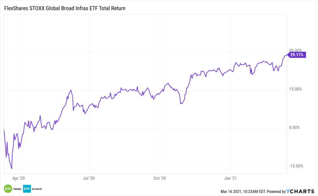The image size is (318, 196).
Task: Click the -15.00% y-axis label
Action: [x=295, y=166]
